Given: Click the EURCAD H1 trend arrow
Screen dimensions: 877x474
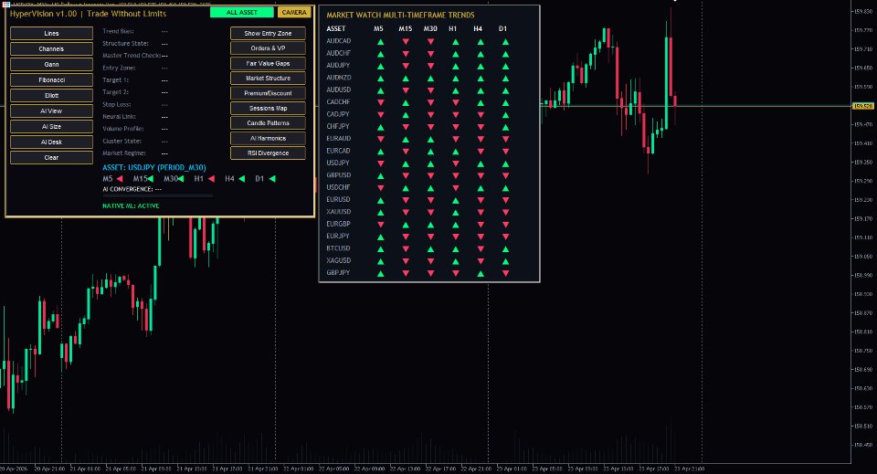Looking at the screenshot, I should pyautogui.click(x=455, y=151).
